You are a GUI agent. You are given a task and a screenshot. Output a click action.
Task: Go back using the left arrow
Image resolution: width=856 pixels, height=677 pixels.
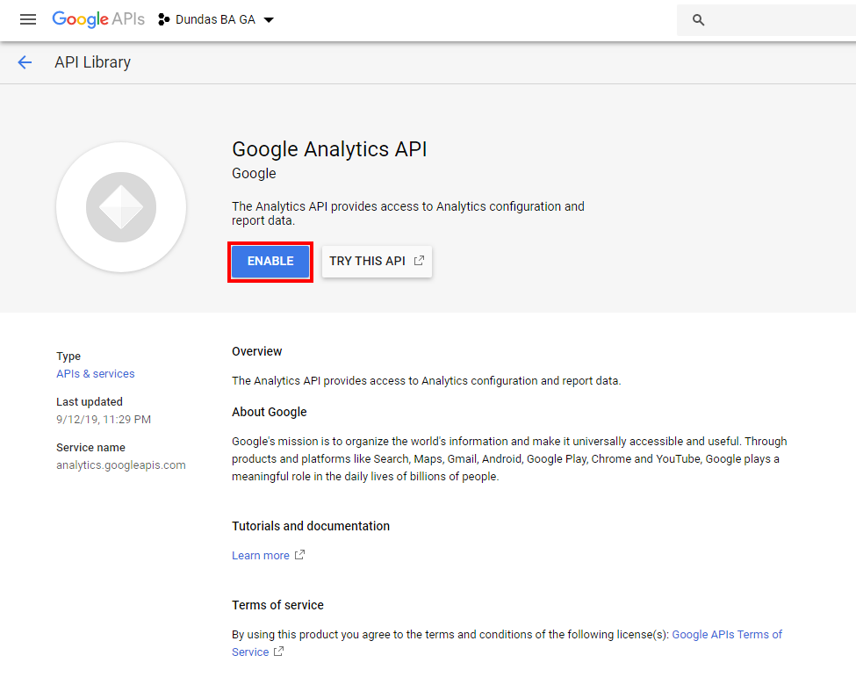25,62
